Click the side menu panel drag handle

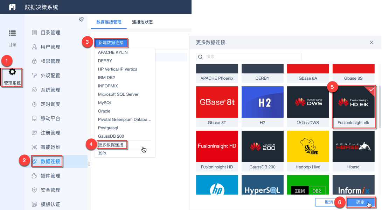click(89, 164)
